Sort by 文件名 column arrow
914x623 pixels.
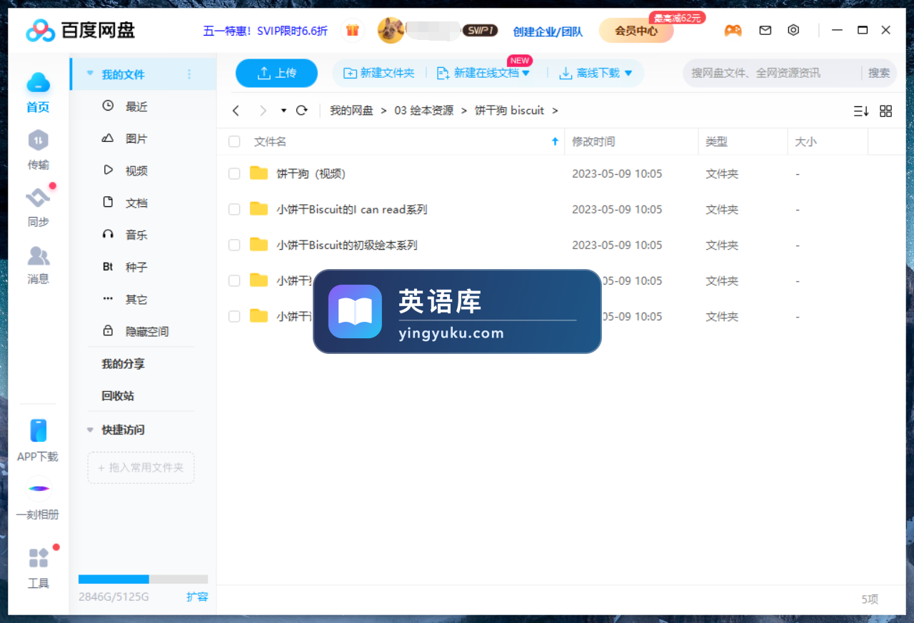click(555, 141)
